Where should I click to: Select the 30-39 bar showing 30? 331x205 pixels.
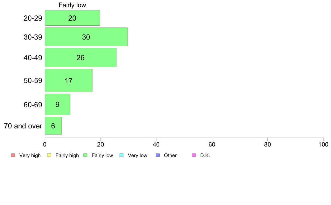86,37
